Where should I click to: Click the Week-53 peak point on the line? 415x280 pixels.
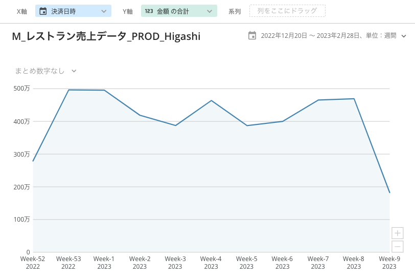point(68,90)
